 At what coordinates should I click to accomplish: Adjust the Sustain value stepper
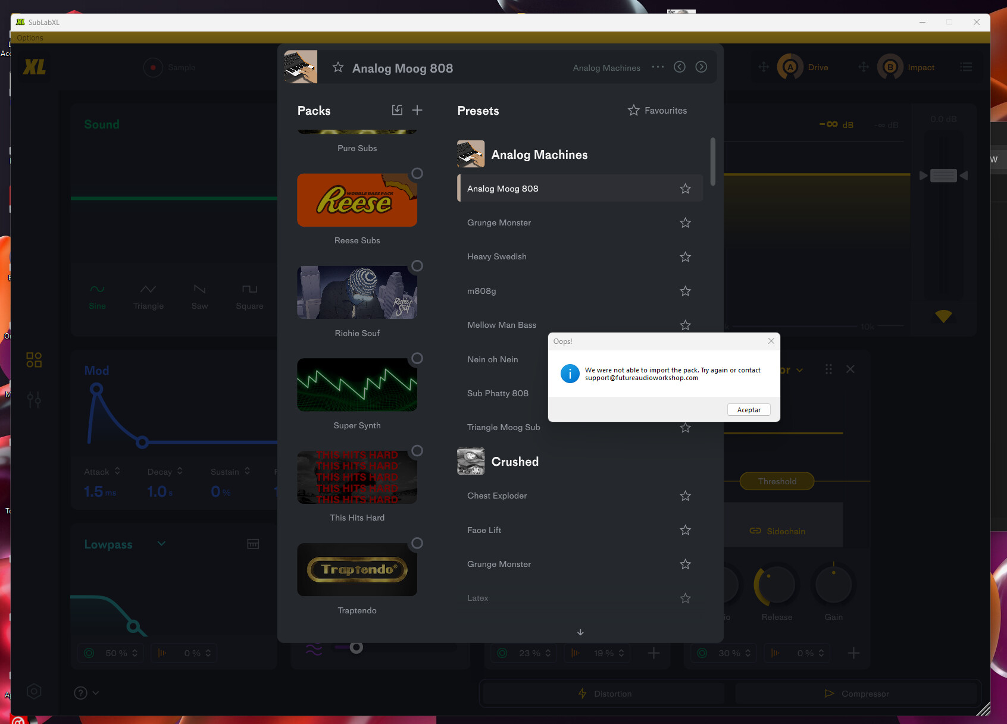[247, 471]
